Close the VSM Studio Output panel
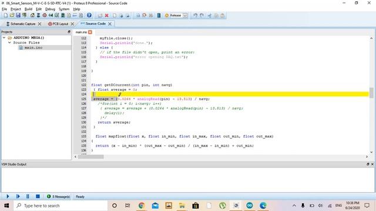Image resolution: width=376 pixels, height=211 pixels. point(372,164)
